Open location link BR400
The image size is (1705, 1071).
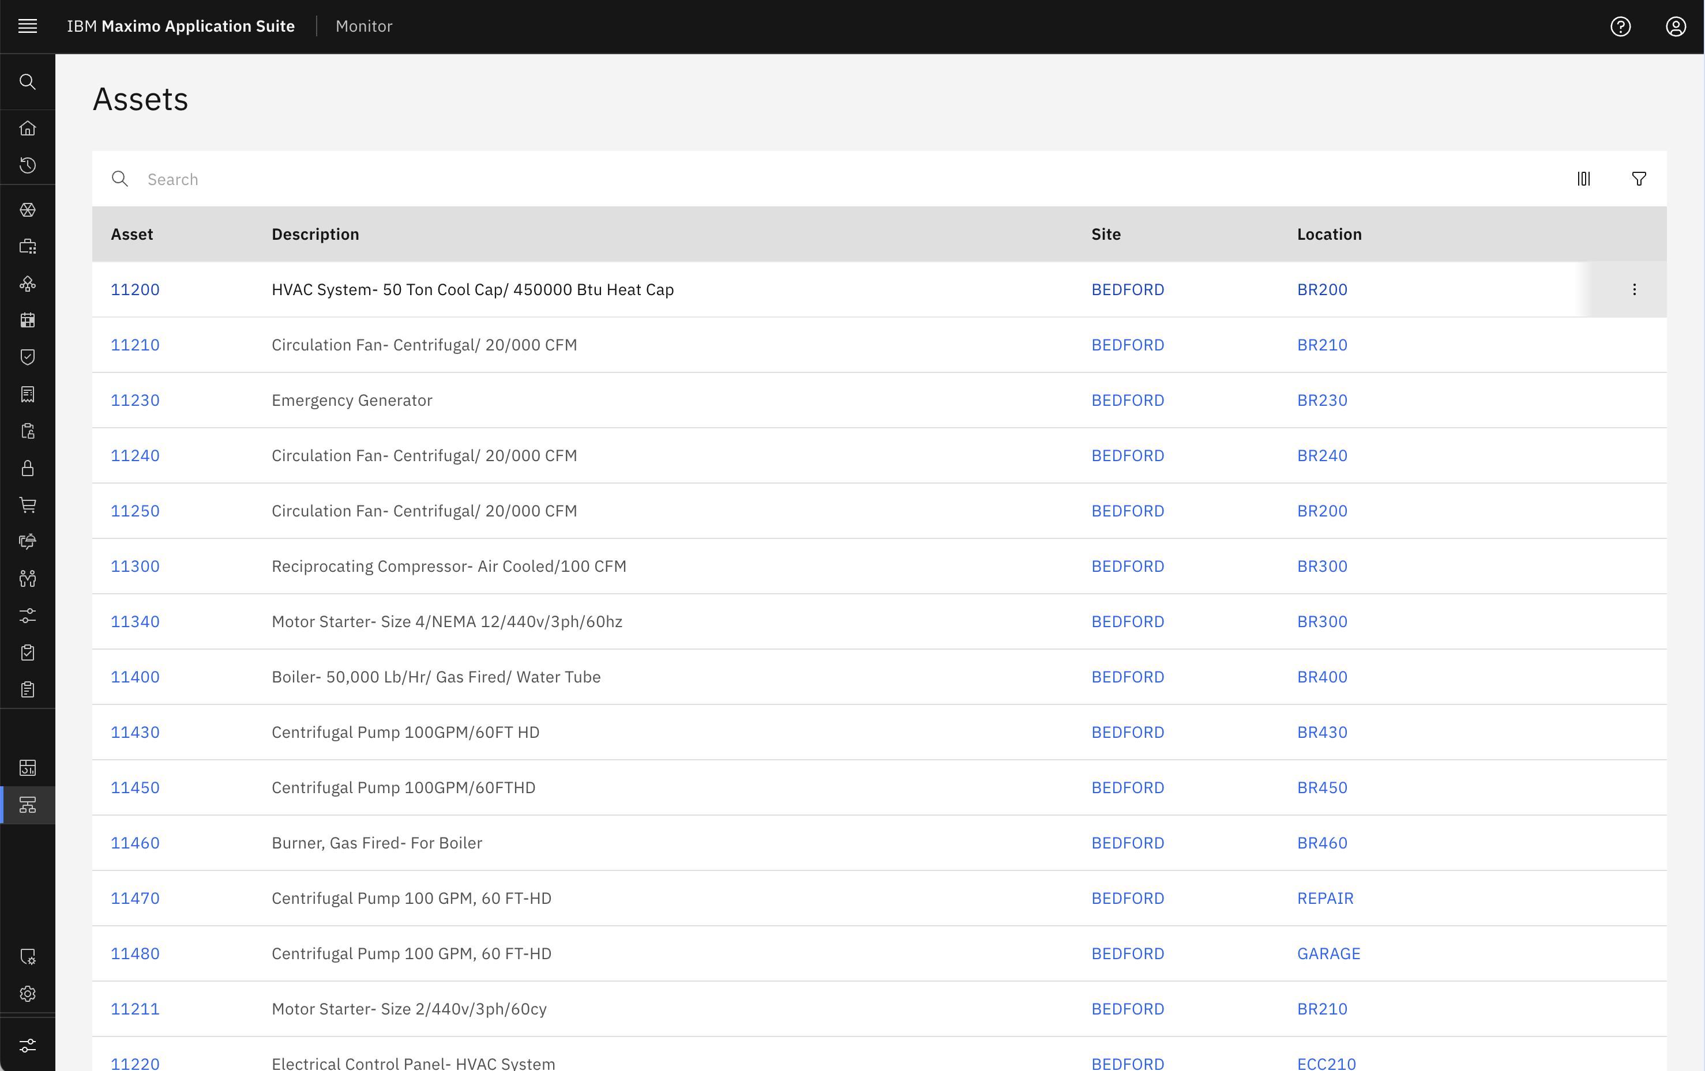pos(1322,677)
